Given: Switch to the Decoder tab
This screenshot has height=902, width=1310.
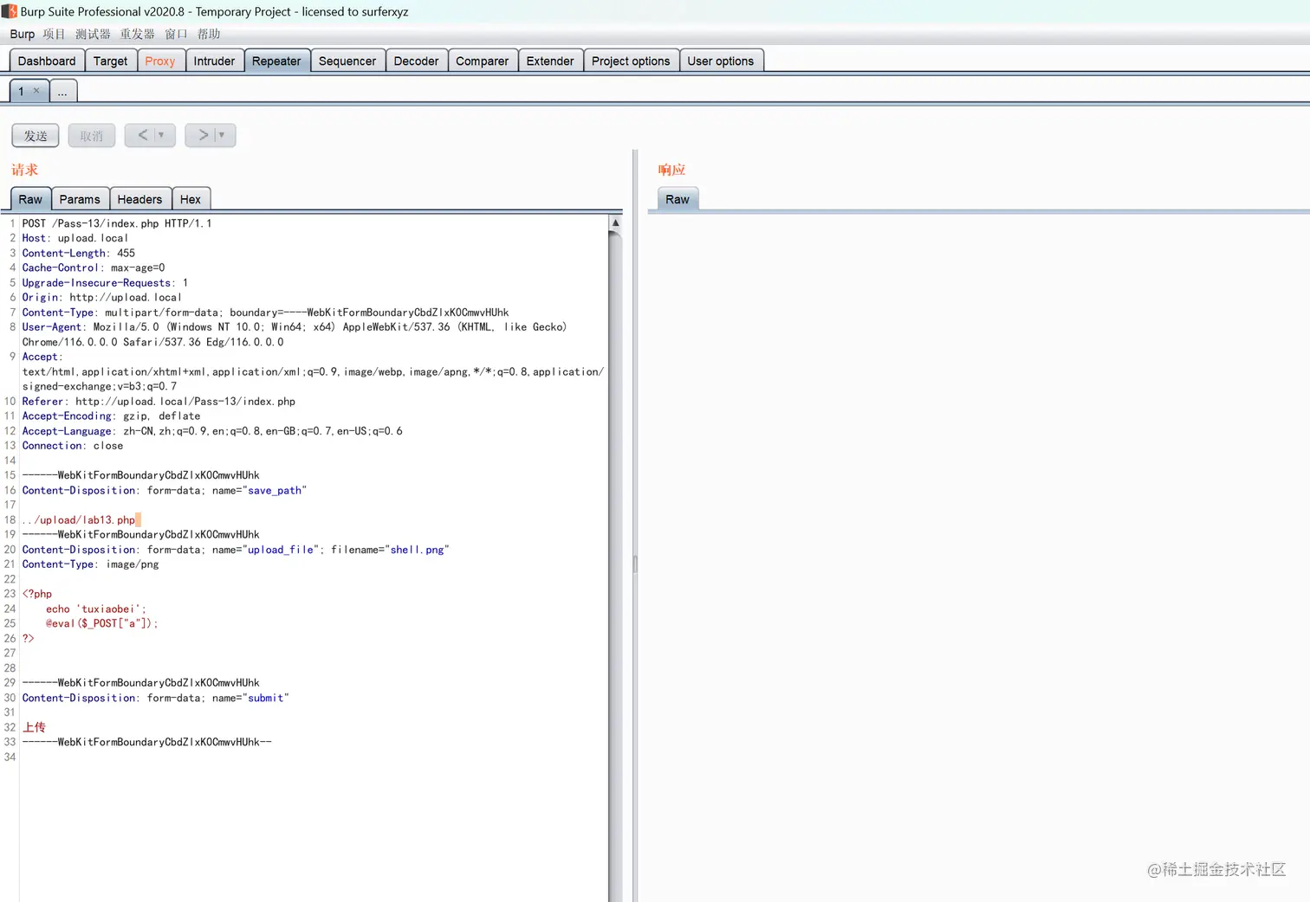Looking at the screenshot, I should 416,61.
